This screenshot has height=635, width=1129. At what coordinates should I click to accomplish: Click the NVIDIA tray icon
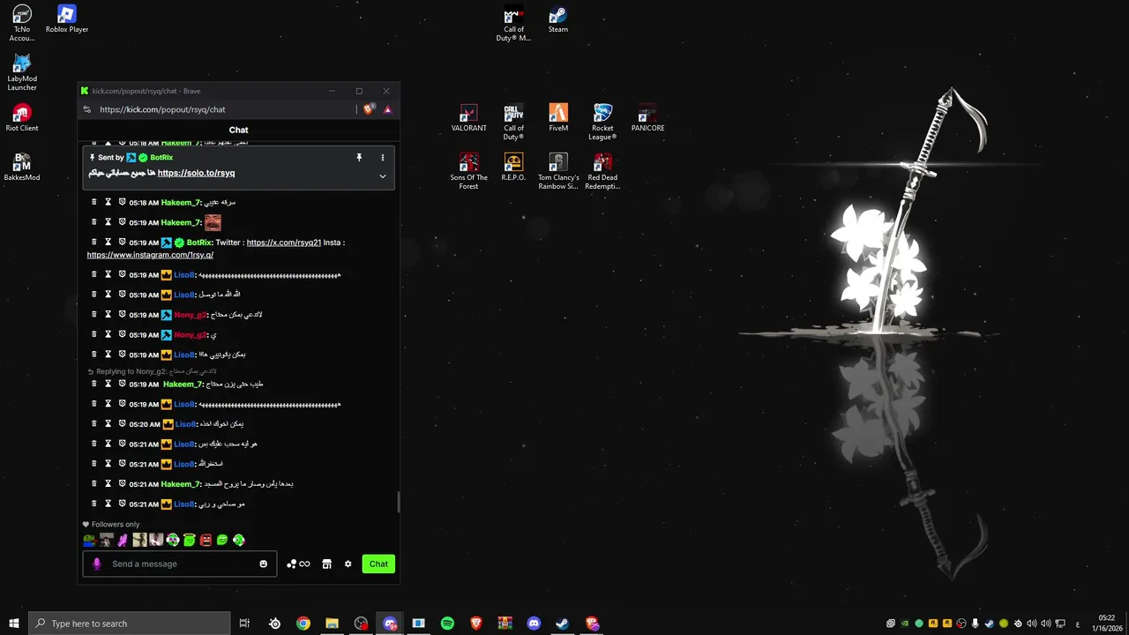[x=905, y=624]
